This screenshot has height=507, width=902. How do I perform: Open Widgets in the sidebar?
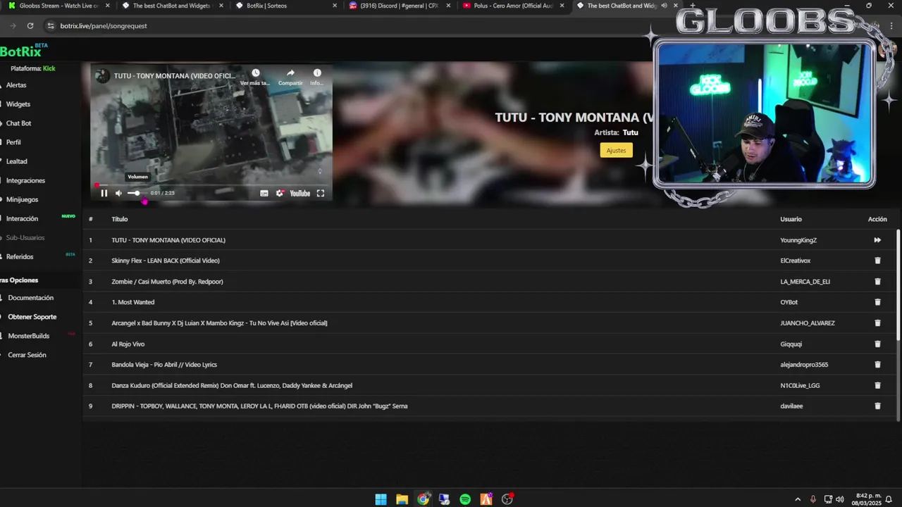point(18,104)
